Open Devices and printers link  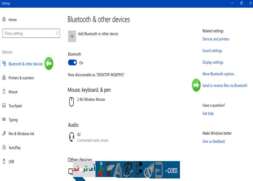point(216,39)
